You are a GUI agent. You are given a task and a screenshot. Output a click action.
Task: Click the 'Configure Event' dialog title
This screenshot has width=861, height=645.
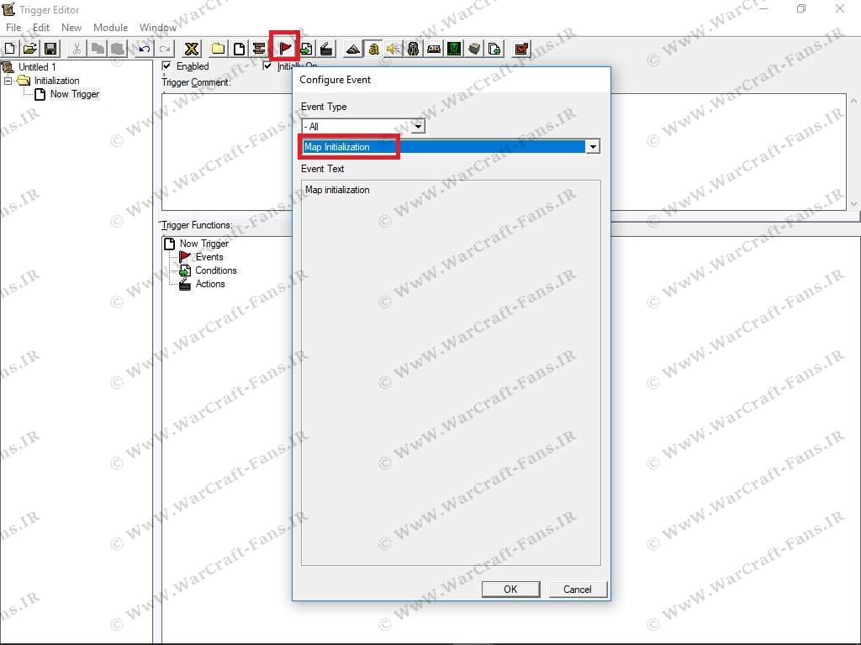pyautogui.click(x=335, y=80)
